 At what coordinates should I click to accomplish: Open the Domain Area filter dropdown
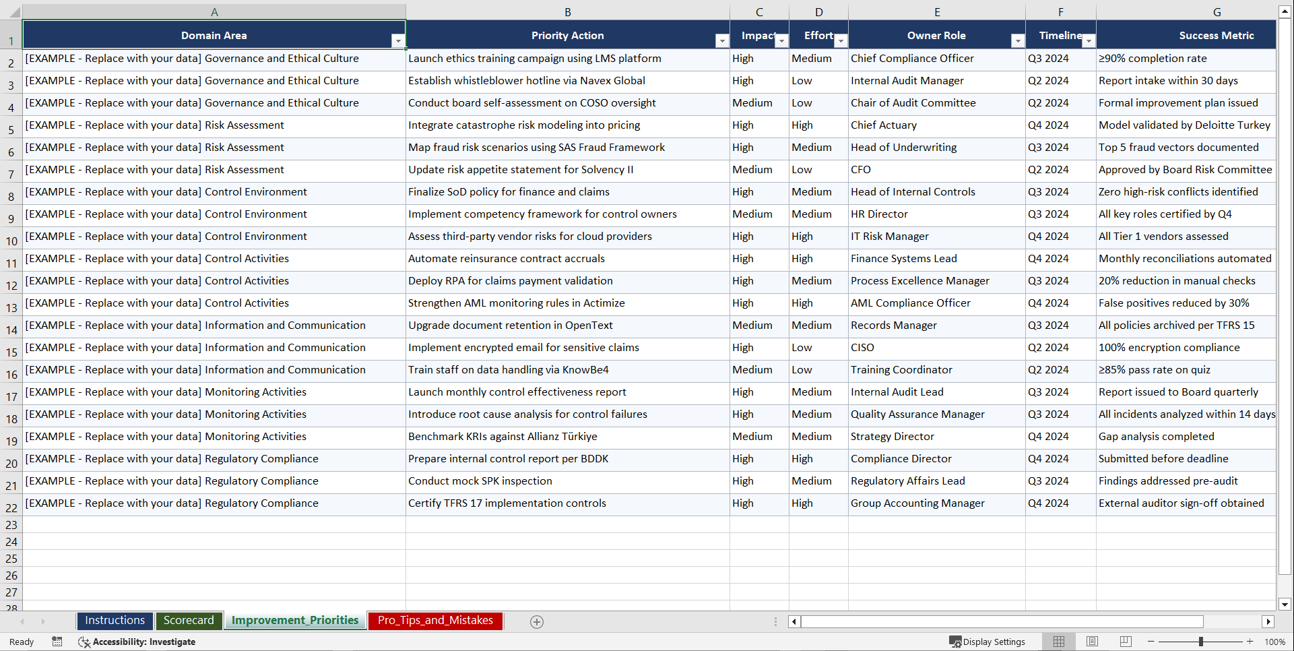tap(398, 40)
